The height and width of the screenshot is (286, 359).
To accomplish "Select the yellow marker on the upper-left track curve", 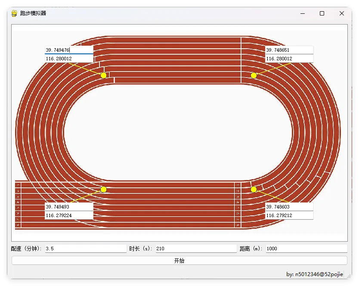I will pyautogui.click(x=103, y=75).
